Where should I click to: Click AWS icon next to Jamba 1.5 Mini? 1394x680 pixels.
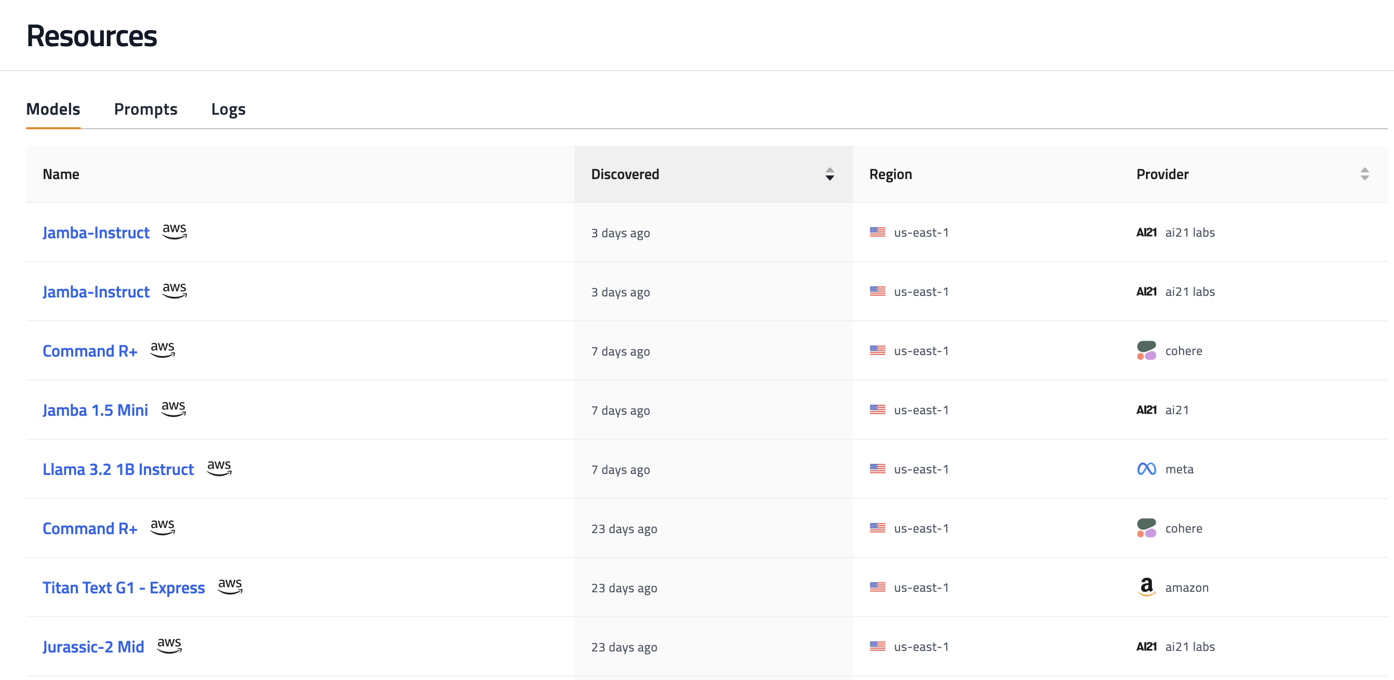point(173,409)
